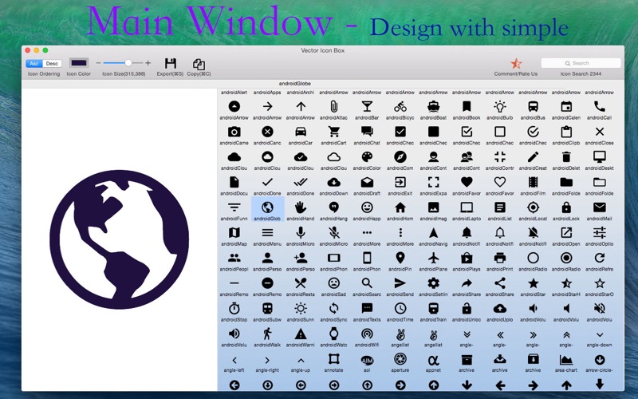
Task: Choose the androidCreat pencil icon
Action: (x=533, y=157)
